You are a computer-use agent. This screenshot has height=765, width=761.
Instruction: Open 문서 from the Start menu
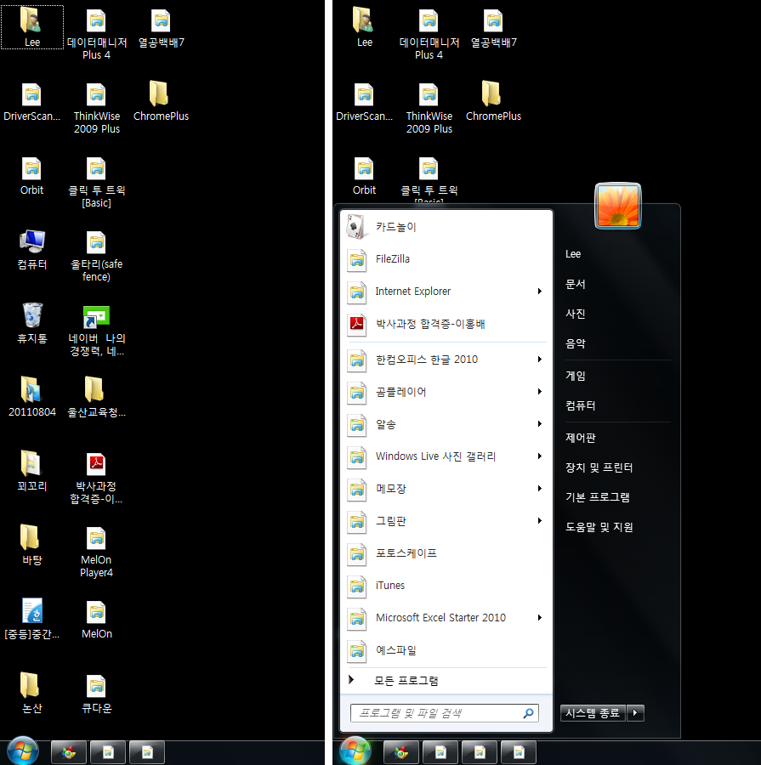pos(575,284)
